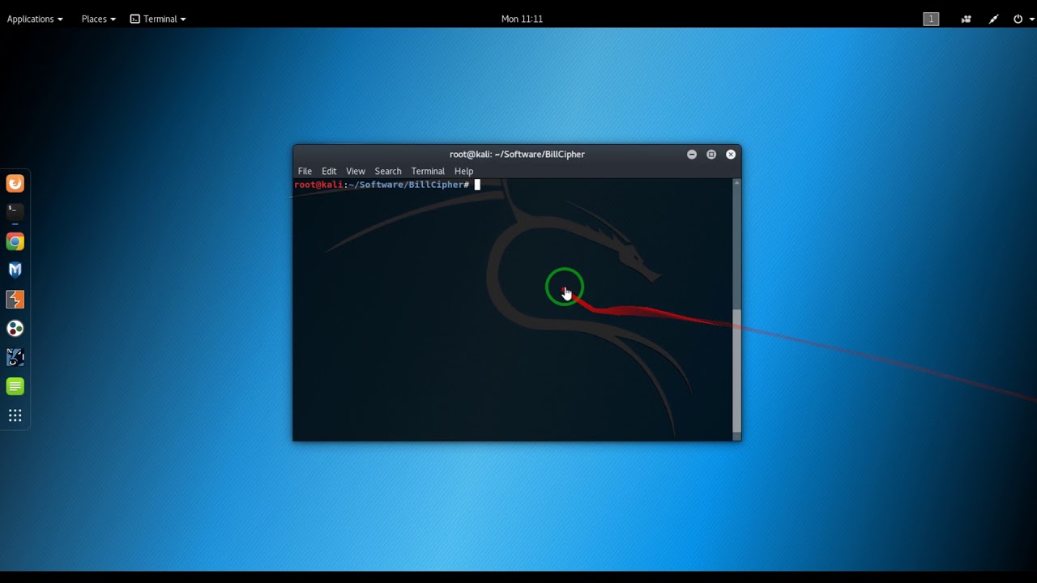Viewport: 1037px width, 583px height.
Task: Open the BeEF bull icon in dock
Action: (x=15, y=357)
